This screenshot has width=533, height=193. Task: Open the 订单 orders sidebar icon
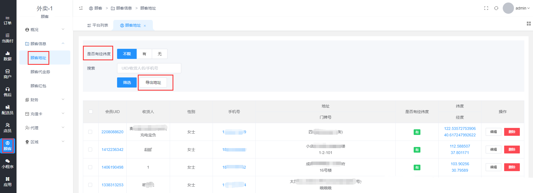[8, 20]
